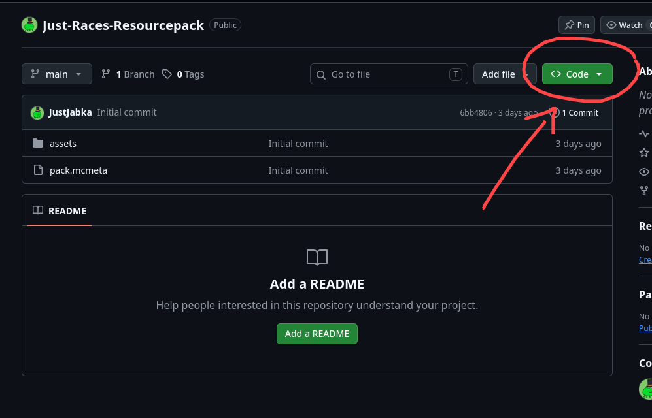Screen dimensions: 652x418
Task: View the 1 Commit history link
Action: (574, 112)
